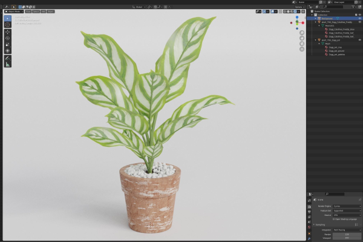Toggle camera view navigation icon
Viewport: 363px width, 242px height.
pyautogui.click(x=302, y=44)
